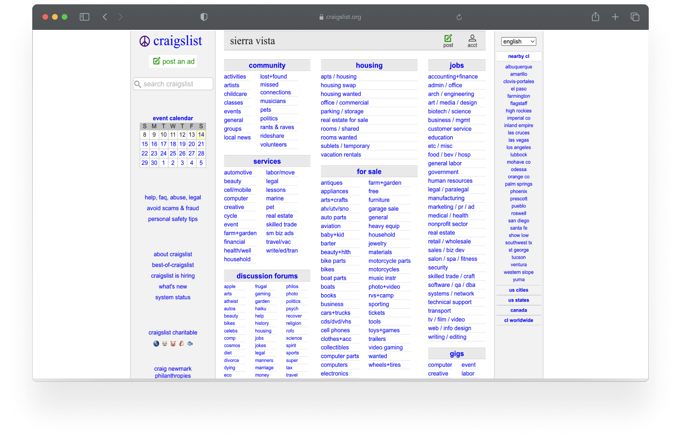This screenshot has height=442, width=681.
Task: Browse video gaming for sale
Action: [385, 348]
